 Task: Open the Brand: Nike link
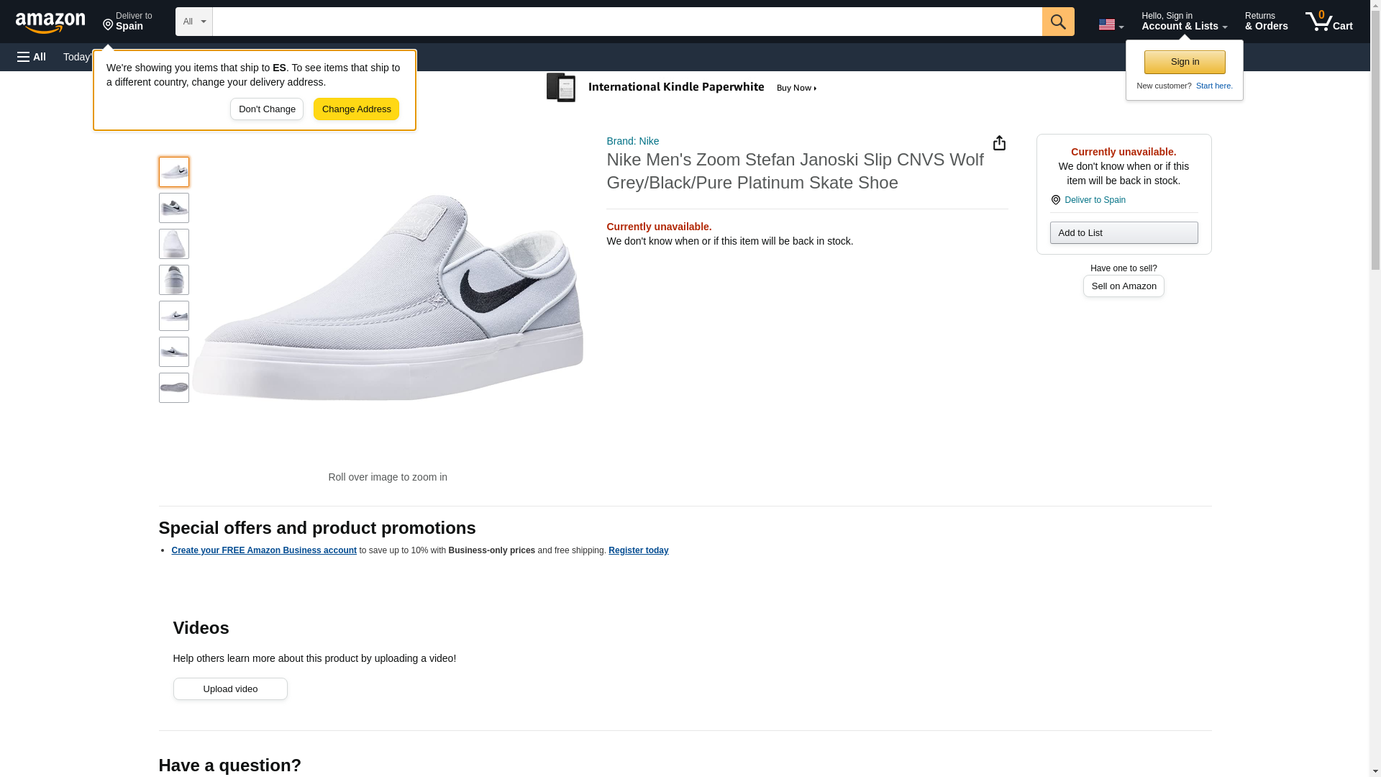pos(632,141)
